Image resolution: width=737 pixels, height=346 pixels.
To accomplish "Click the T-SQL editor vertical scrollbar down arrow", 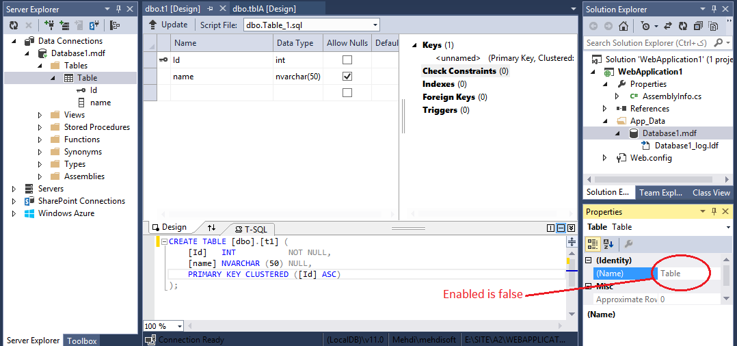I will [572, 314].
